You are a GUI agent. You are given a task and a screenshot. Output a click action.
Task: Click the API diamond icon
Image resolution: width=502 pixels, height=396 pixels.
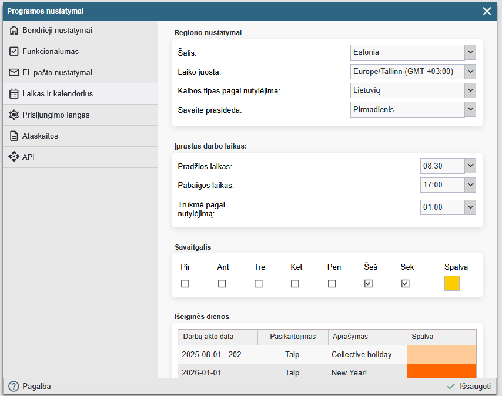point(14,157)
